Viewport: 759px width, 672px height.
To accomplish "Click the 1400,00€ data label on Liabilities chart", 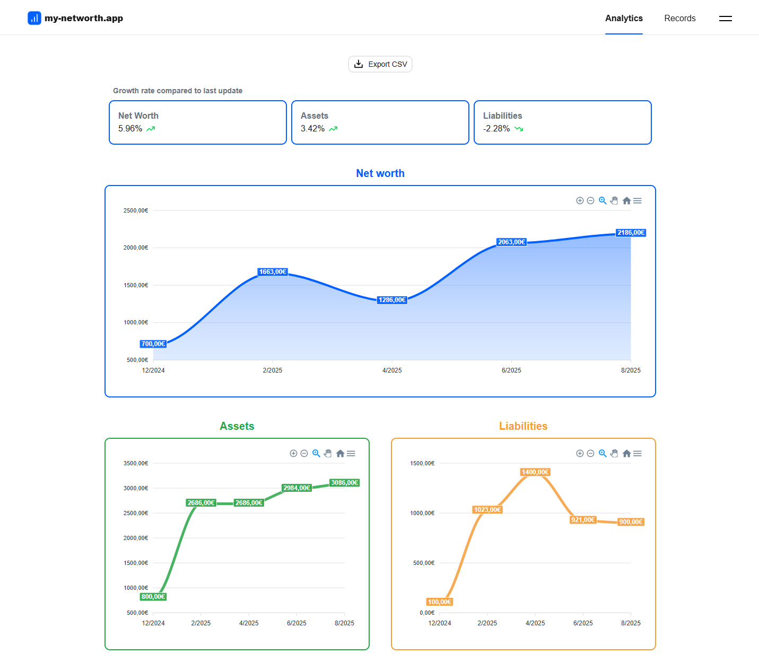I will [x=535, y=472].
